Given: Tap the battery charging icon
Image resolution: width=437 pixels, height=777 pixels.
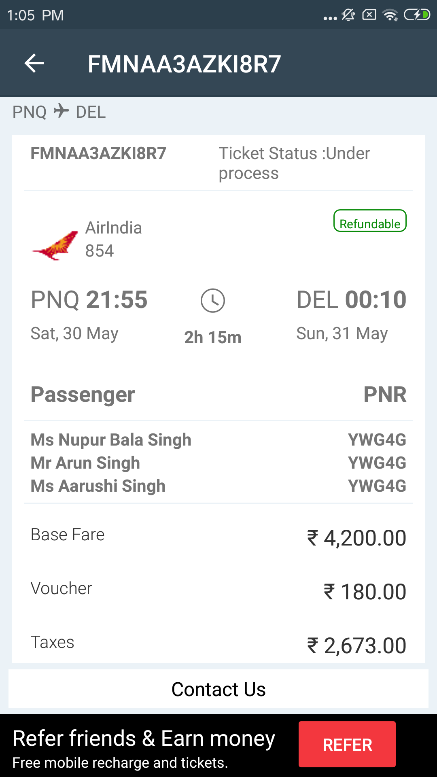Looking at the screenshot, I should (x=417, y=15).
